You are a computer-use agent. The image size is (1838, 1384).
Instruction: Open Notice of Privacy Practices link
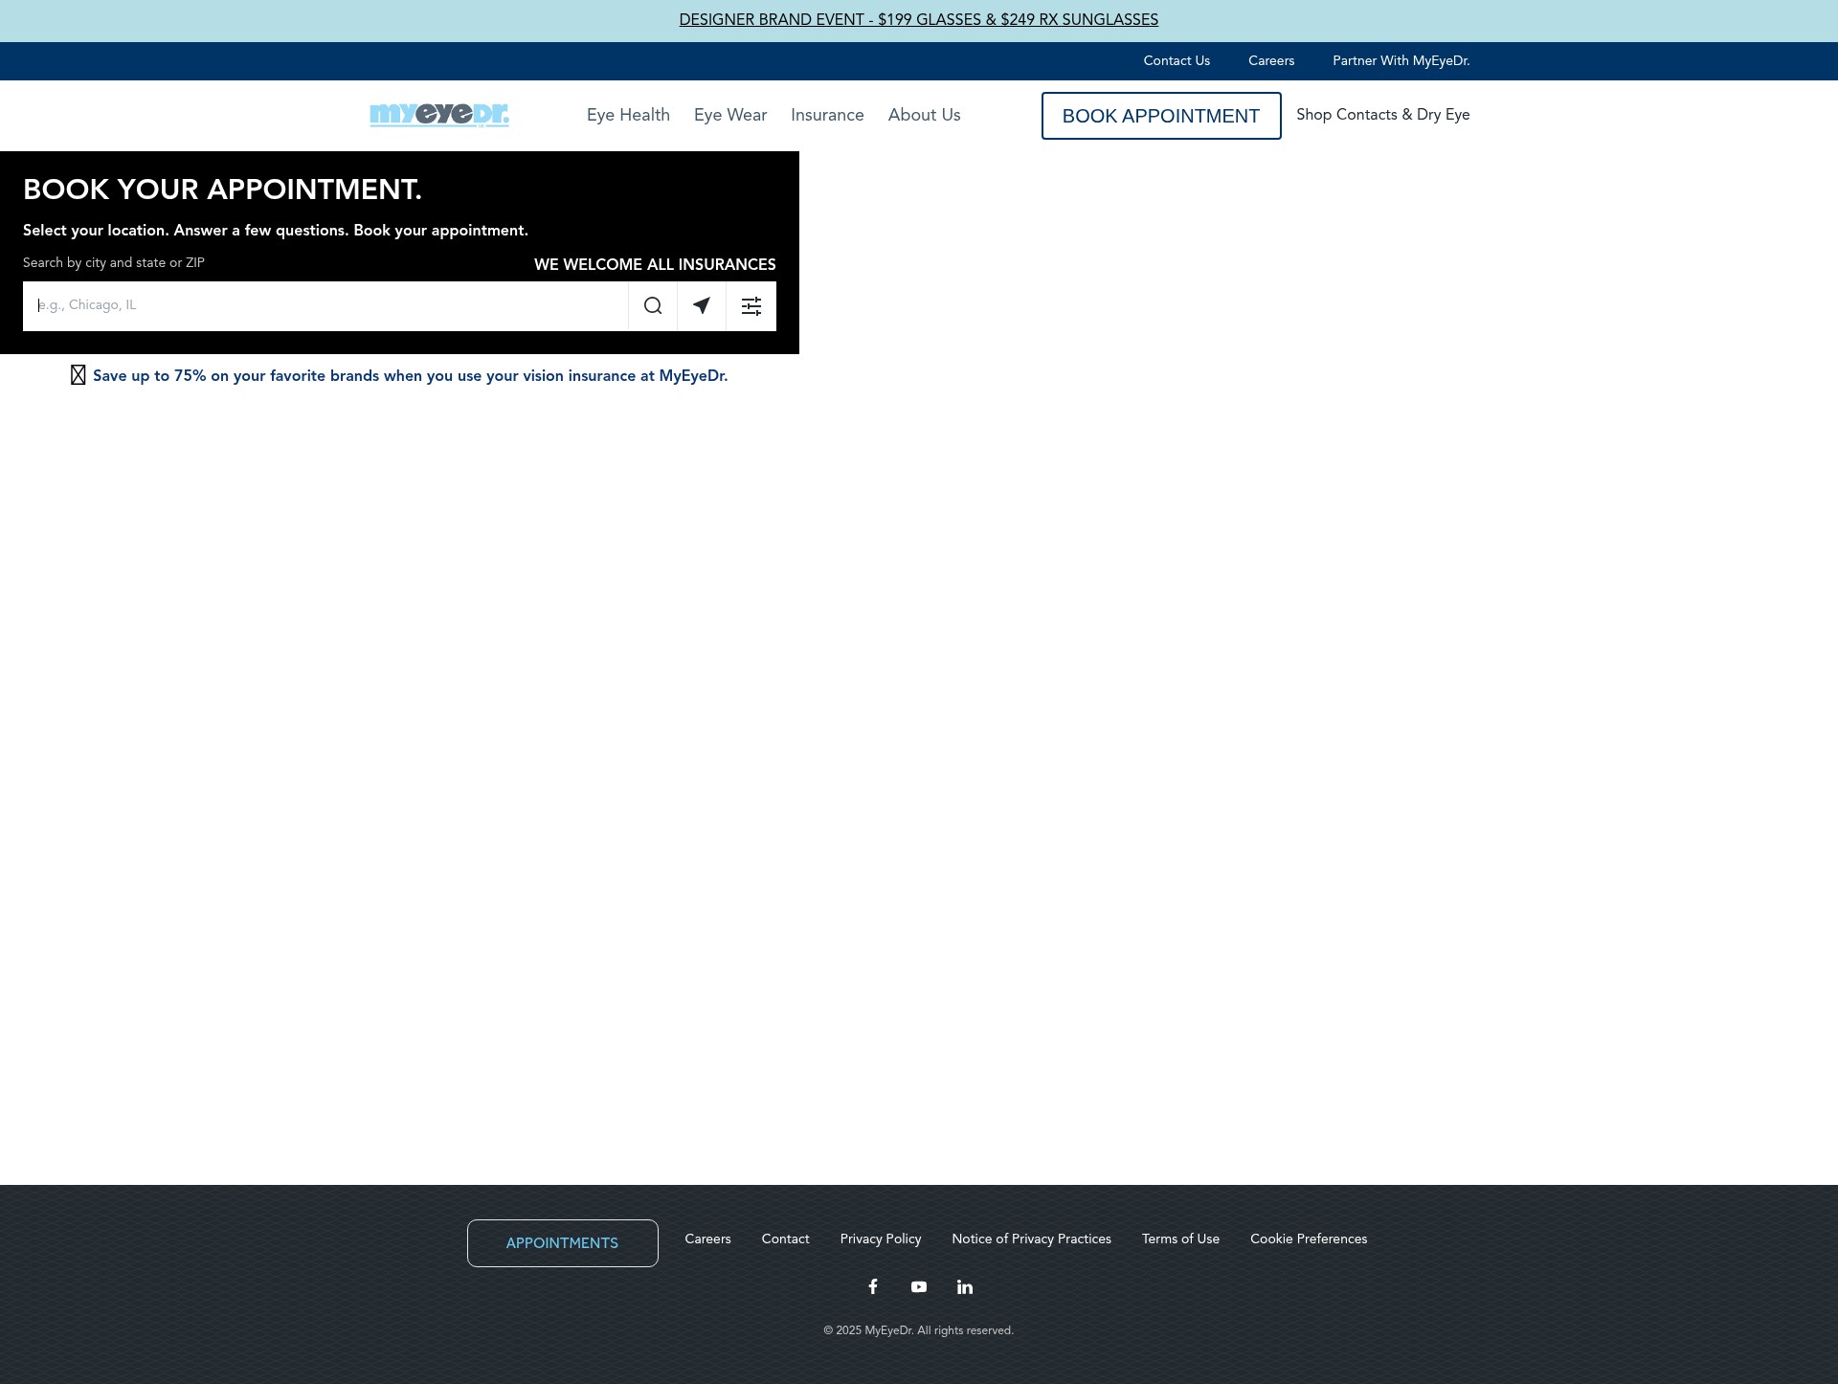tap(1031, 1239)
